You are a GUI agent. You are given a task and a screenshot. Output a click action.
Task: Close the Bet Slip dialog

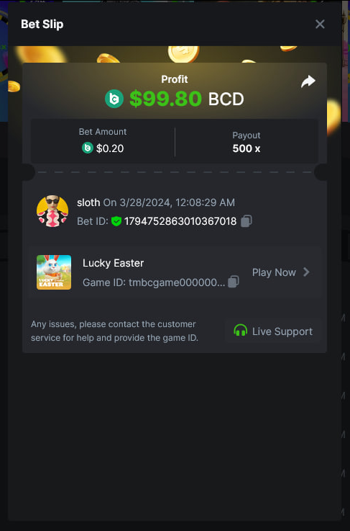(x=320, y=24)
